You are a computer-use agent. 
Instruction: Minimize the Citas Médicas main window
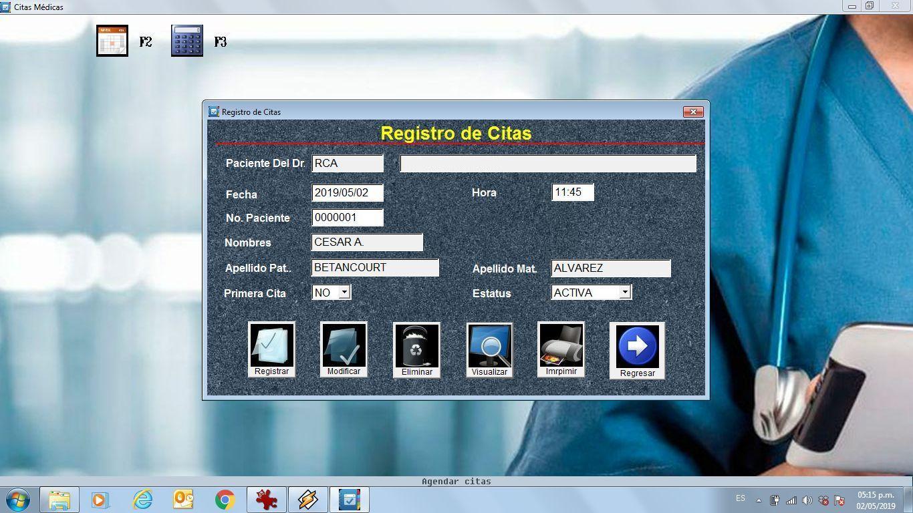tap(852, 6)
